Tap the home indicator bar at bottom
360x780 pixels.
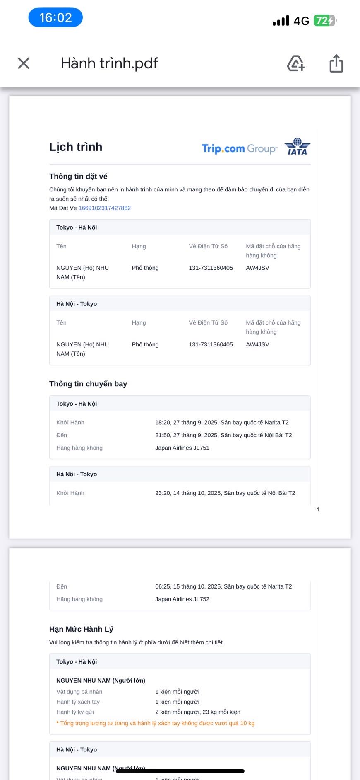pos(180,771)
